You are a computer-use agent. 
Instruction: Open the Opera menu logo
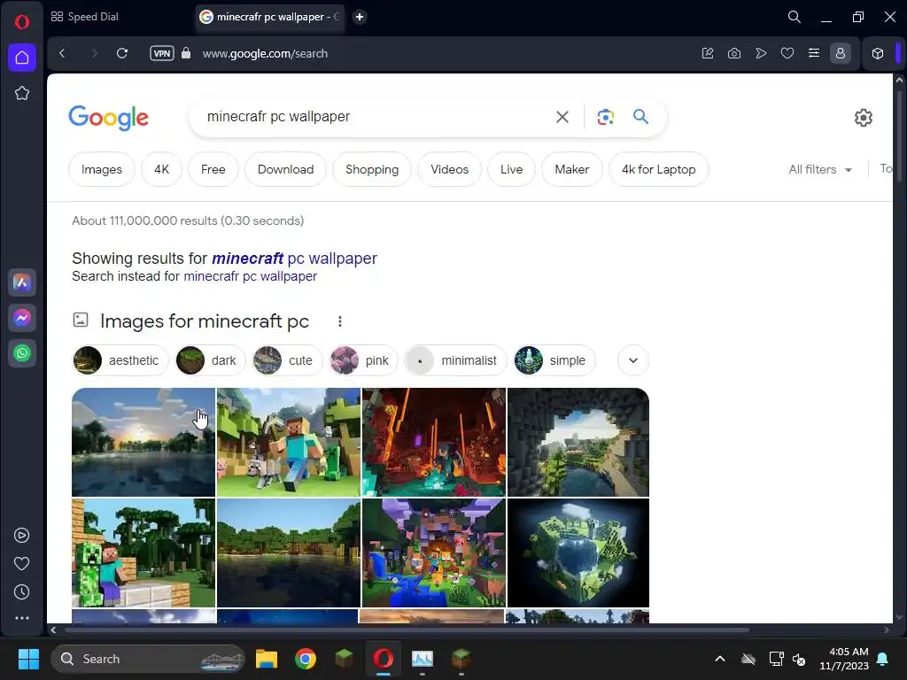[22, 22]
